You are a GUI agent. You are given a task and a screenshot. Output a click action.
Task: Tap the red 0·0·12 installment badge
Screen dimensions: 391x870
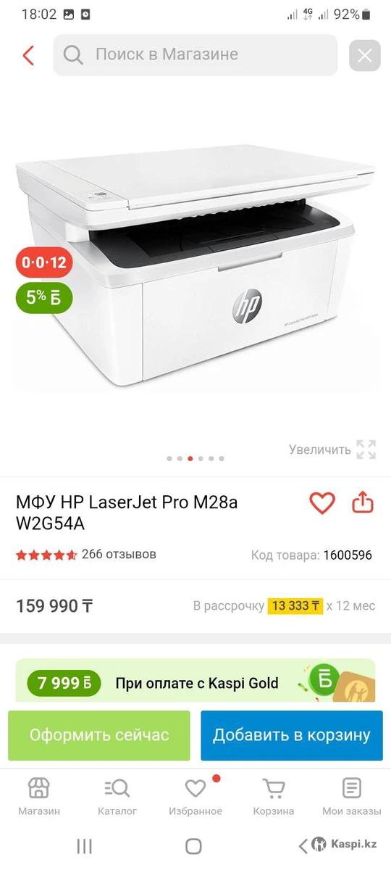(x=44, y=262)
